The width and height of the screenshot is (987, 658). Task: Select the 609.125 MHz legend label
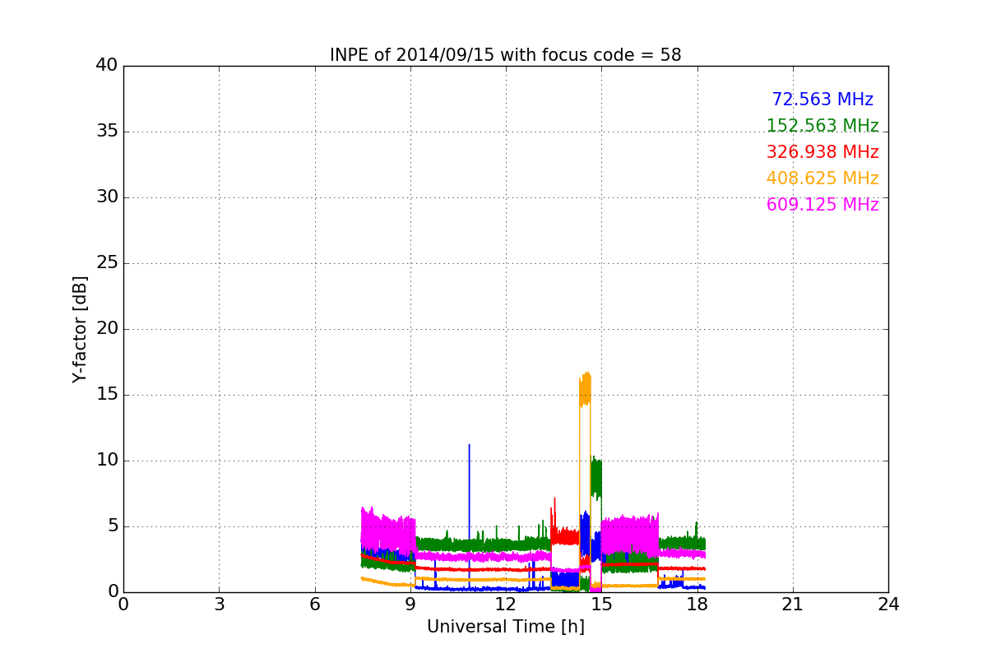pos(822,205)
